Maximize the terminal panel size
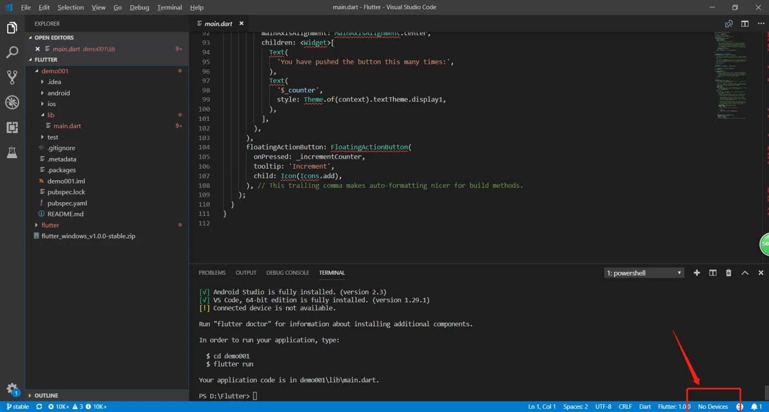This screenshot has width=769, height=412. (x=745, y=273)
